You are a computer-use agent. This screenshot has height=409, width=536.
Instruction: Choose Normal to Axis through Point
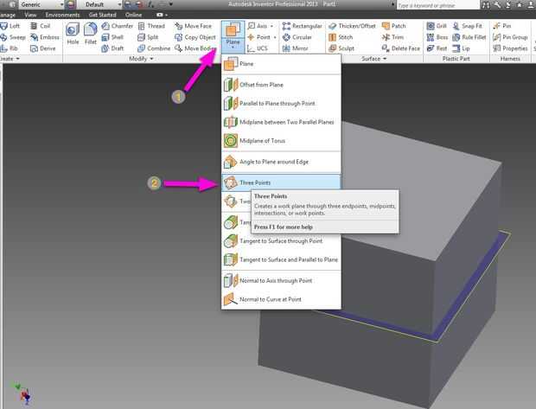(281, 281)
